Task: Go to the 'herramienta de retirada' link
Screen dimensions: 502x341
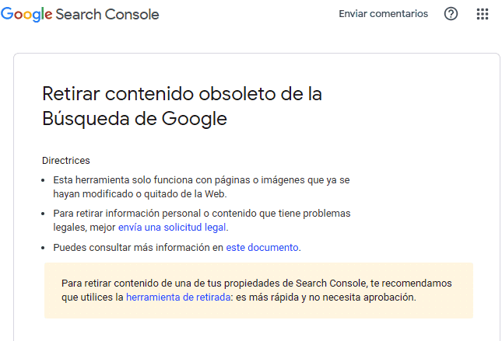Action: 178,298
